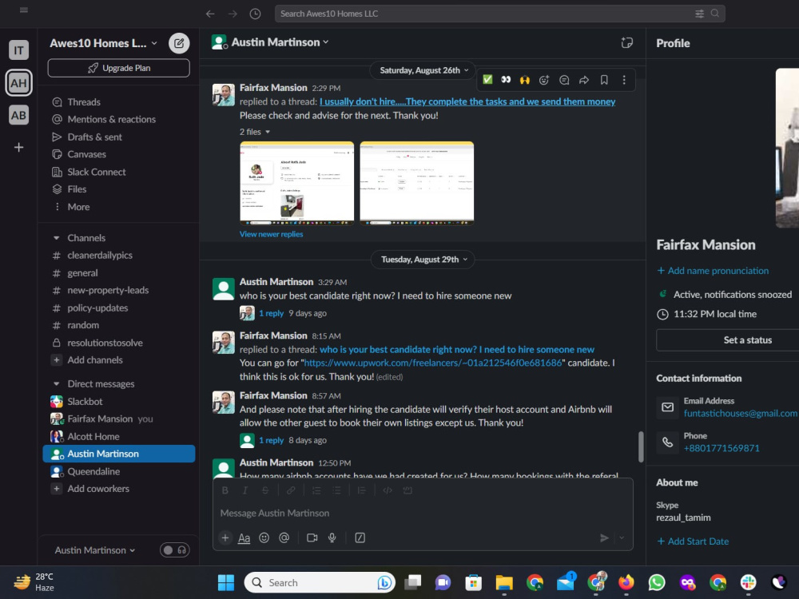
Task: Open search filter options icon
Action: [x=700, y=14]
